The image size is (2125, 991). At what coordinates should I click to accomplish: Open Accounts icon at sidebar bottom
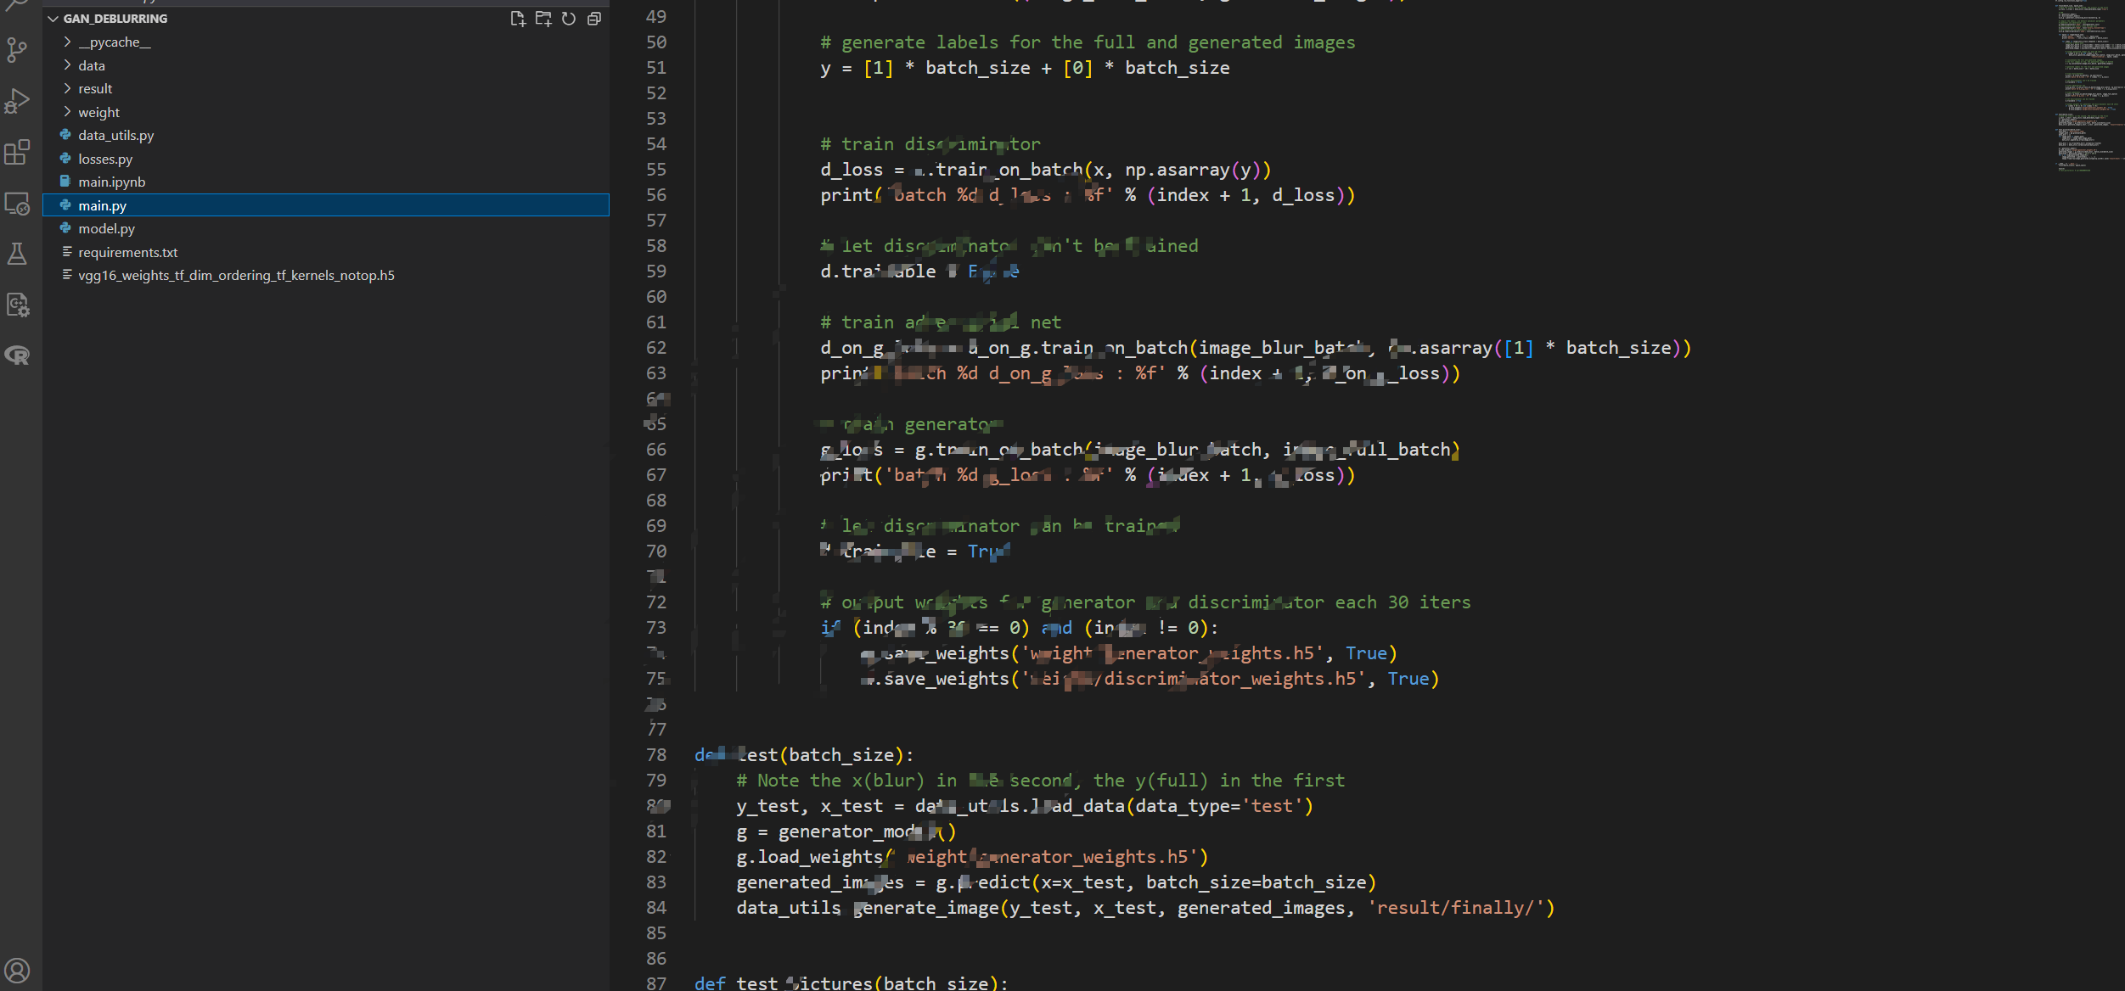(17, 970)
